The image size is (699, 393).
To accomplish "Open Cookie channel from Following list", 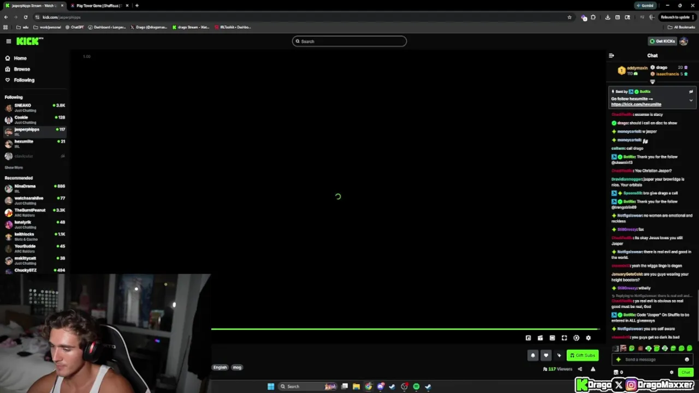I will (x=35, y=120).
